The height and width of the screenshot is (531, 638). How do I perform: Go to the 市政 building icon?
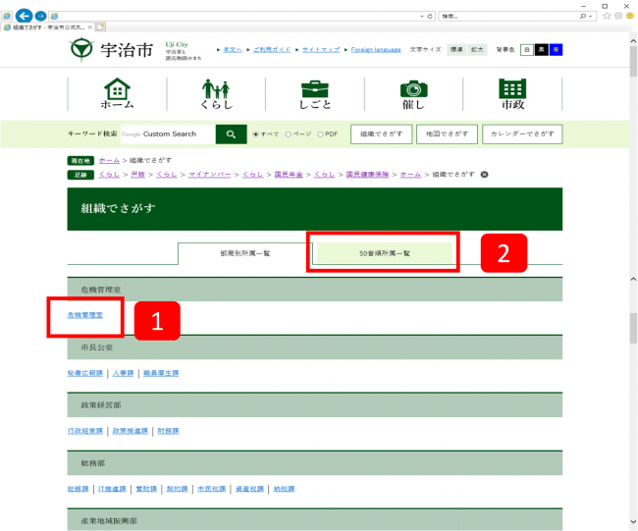[x=512, y=94]
